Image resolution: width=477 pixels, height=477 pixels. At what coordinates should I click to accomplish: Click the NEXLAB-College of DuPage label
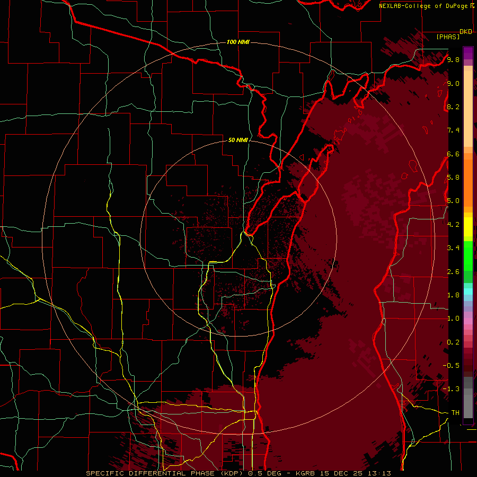[x=424, y=6]
